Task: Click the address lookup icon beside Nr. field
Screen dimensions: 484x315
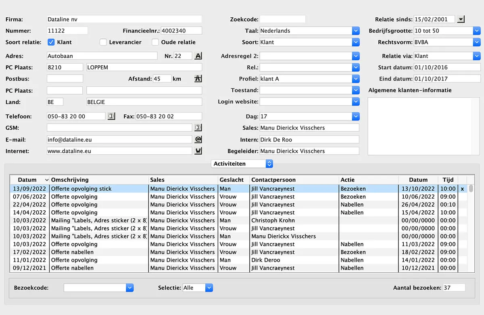Action: point(198,56)
